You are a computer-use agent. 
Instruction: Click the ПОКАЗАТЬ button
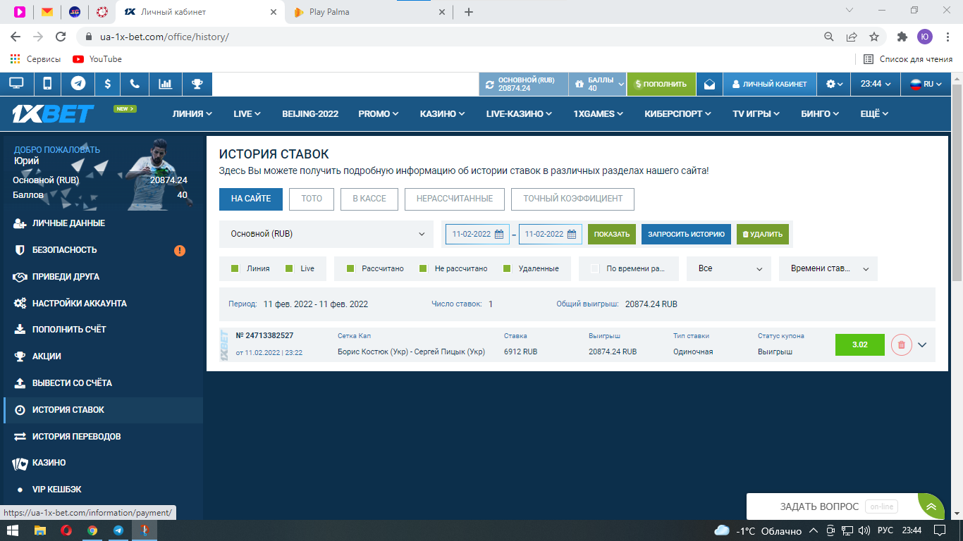point(611,234)
